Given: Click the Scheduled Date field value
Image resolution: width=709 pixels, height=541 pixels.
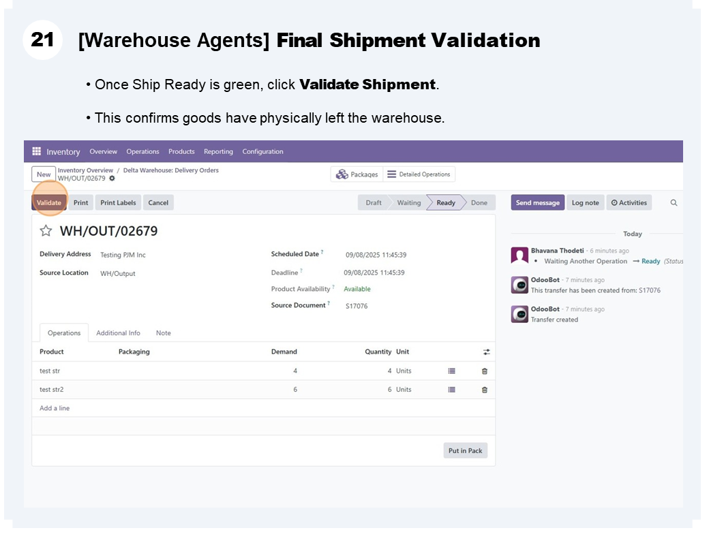Looking at the screenshot, I should [x=376, y=255].
